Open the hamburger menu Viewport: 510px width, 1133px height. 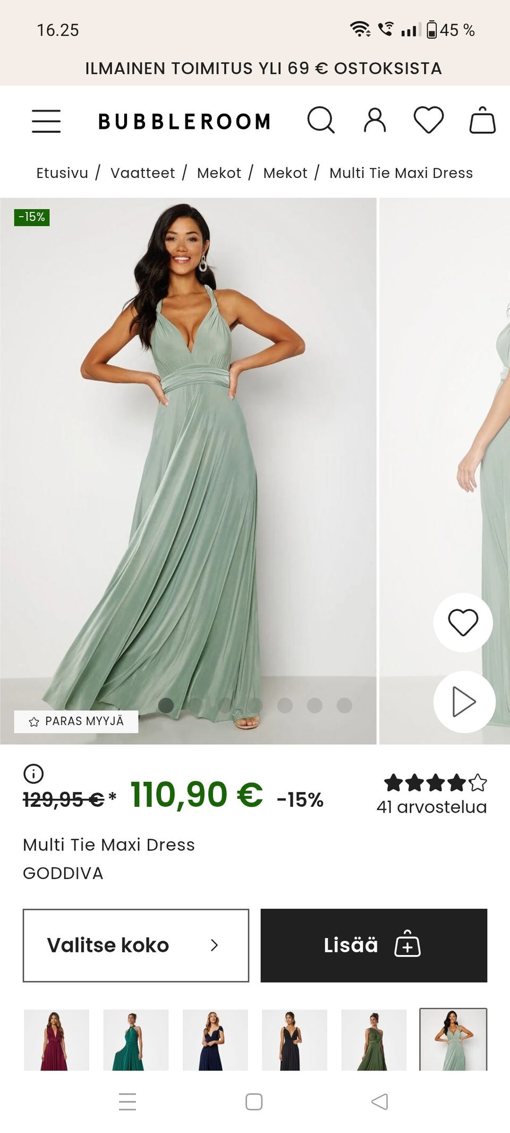click(46, 121)
